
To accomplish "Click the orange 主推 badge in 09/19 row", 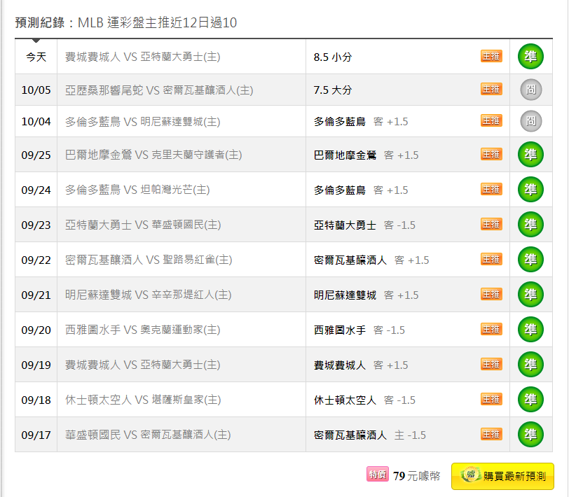I will point(491,364).
